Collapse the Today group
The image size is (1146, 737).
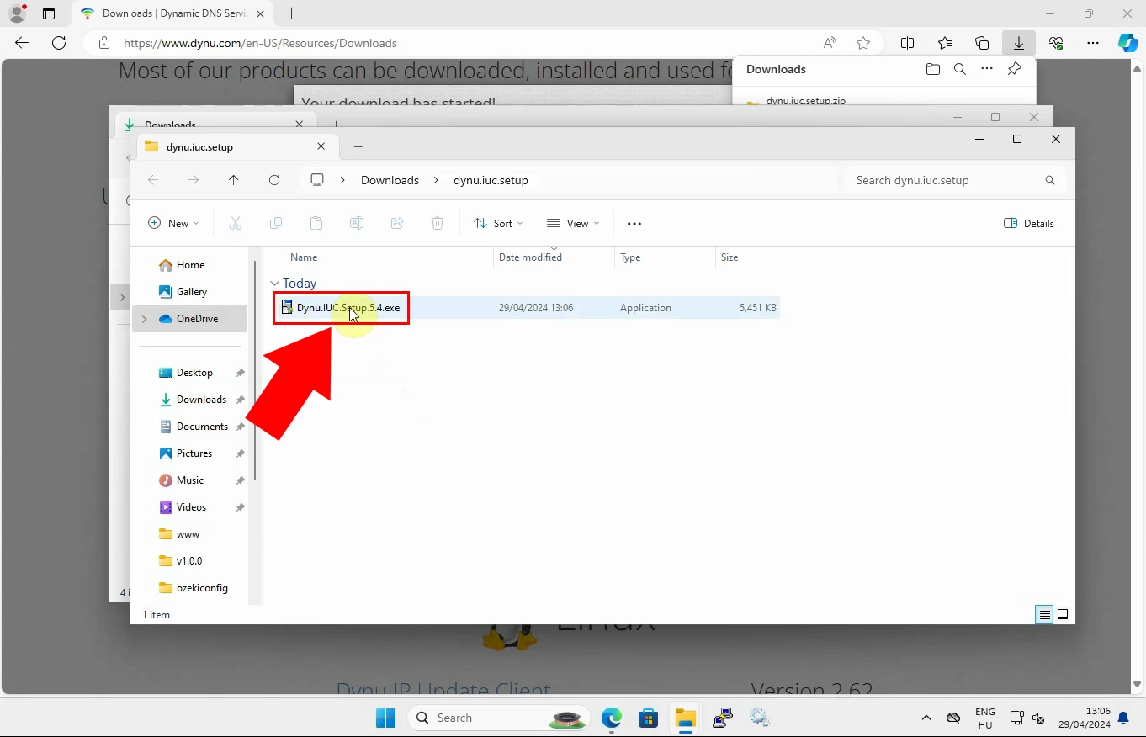[x=274, y=284]
